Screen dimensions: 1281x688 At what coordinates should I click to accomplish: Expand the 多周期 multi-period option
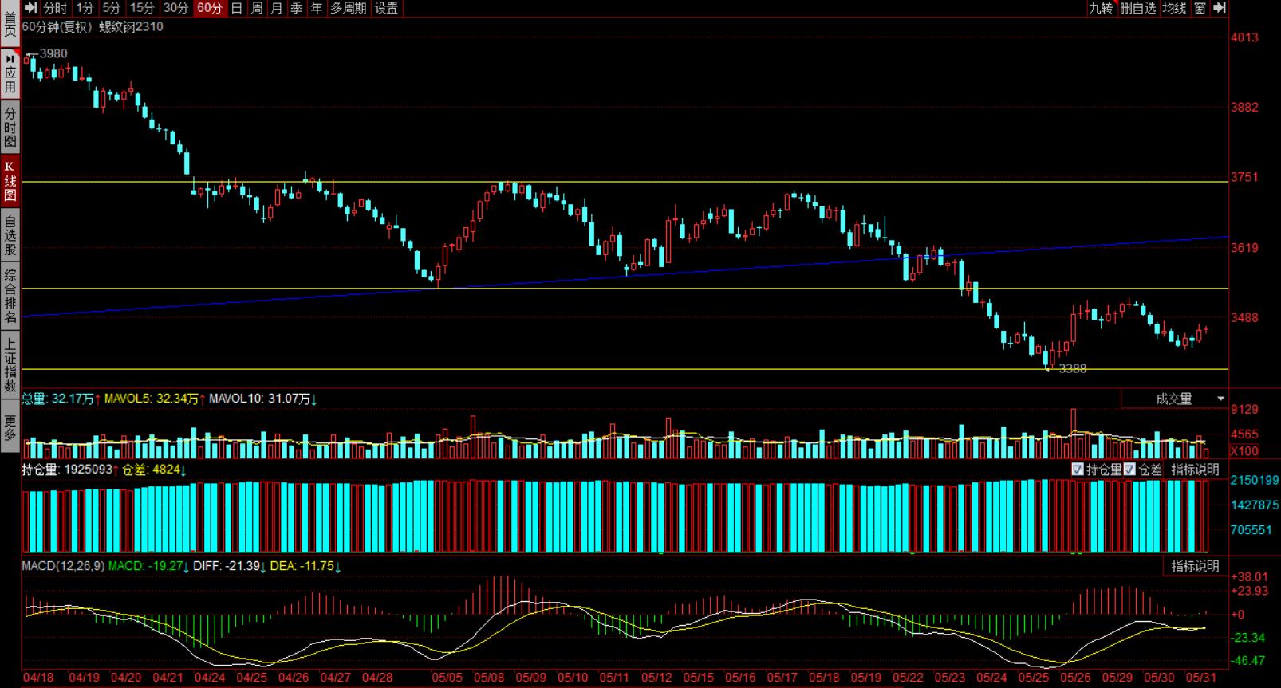point(348,8)
